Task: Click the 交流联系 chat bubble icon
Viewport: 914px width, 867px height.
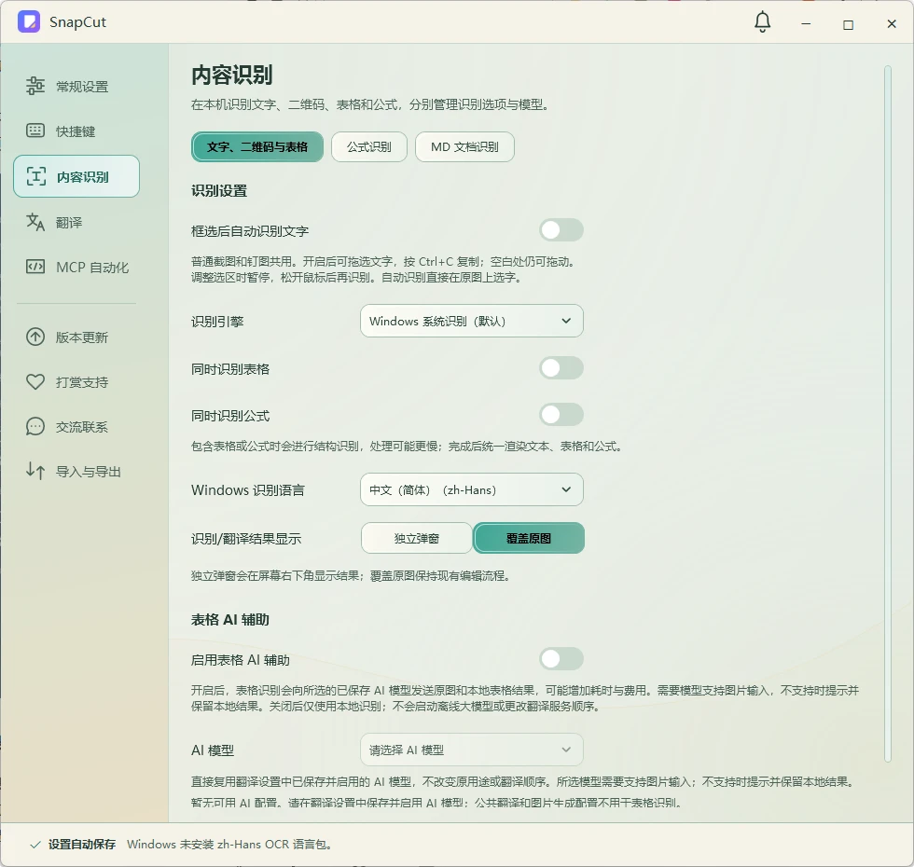Action: tap(35, 427)
